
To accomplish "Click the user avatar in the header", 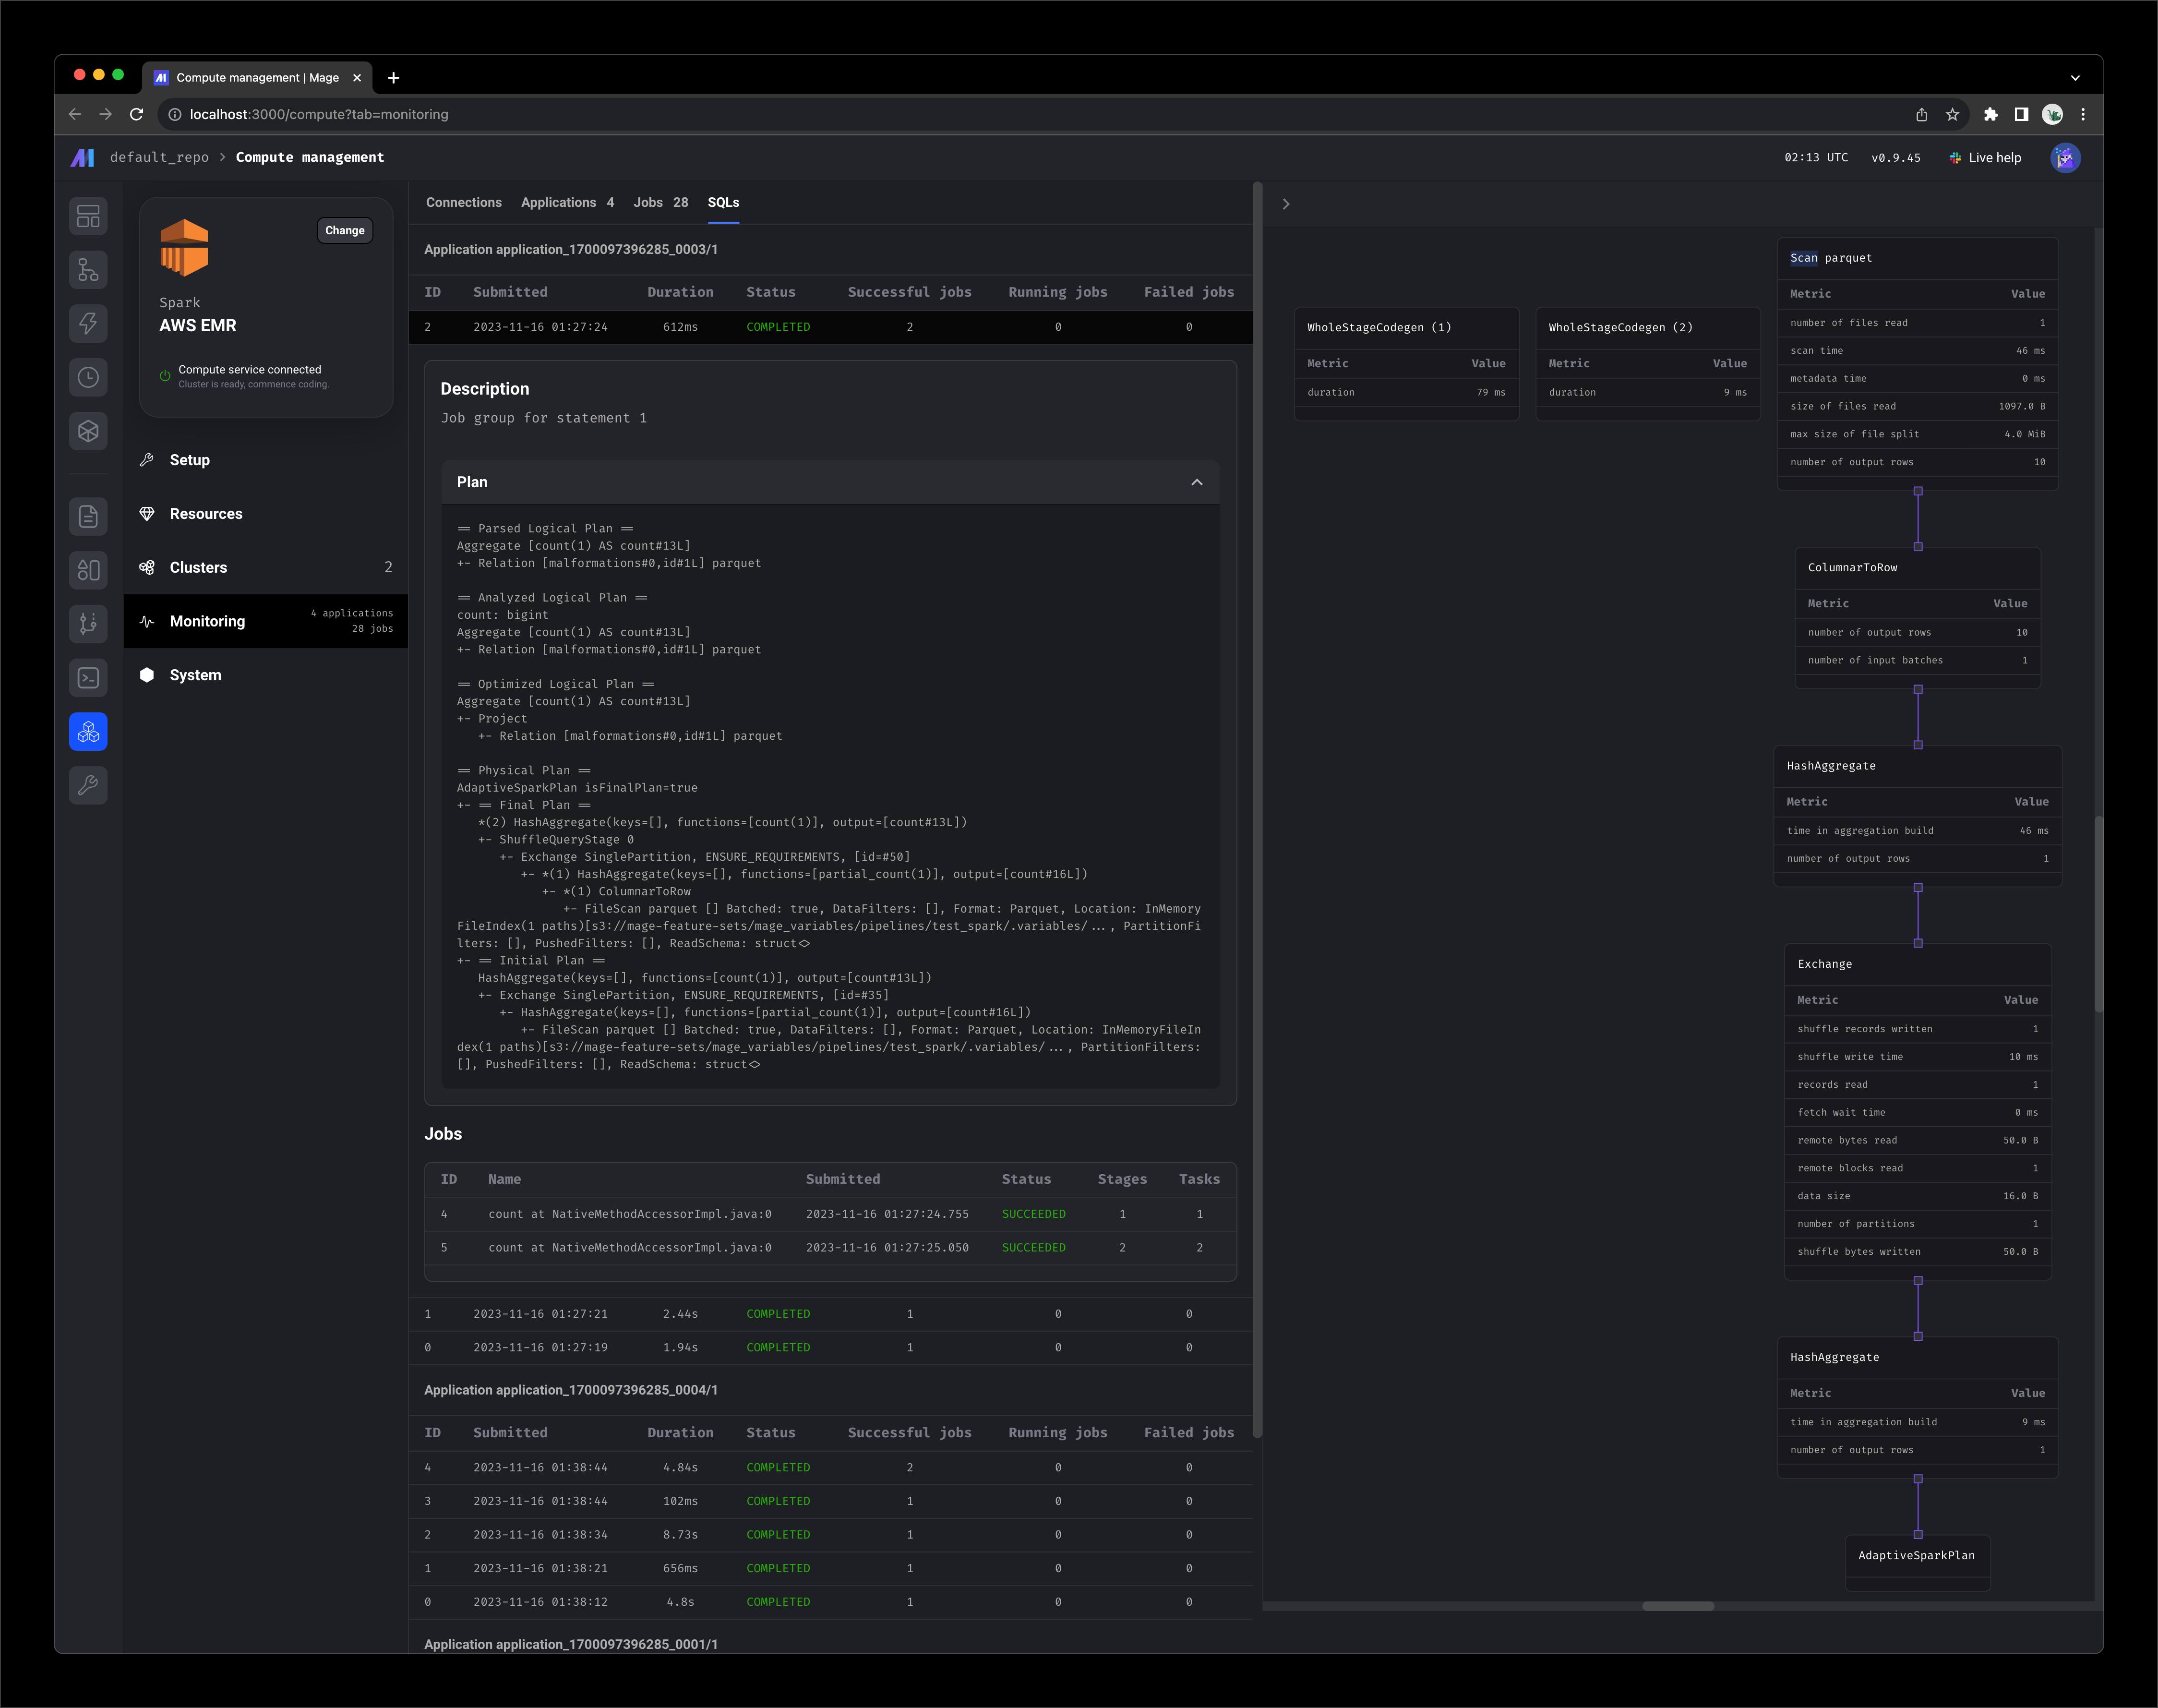I will click(x=2065, y=158).
